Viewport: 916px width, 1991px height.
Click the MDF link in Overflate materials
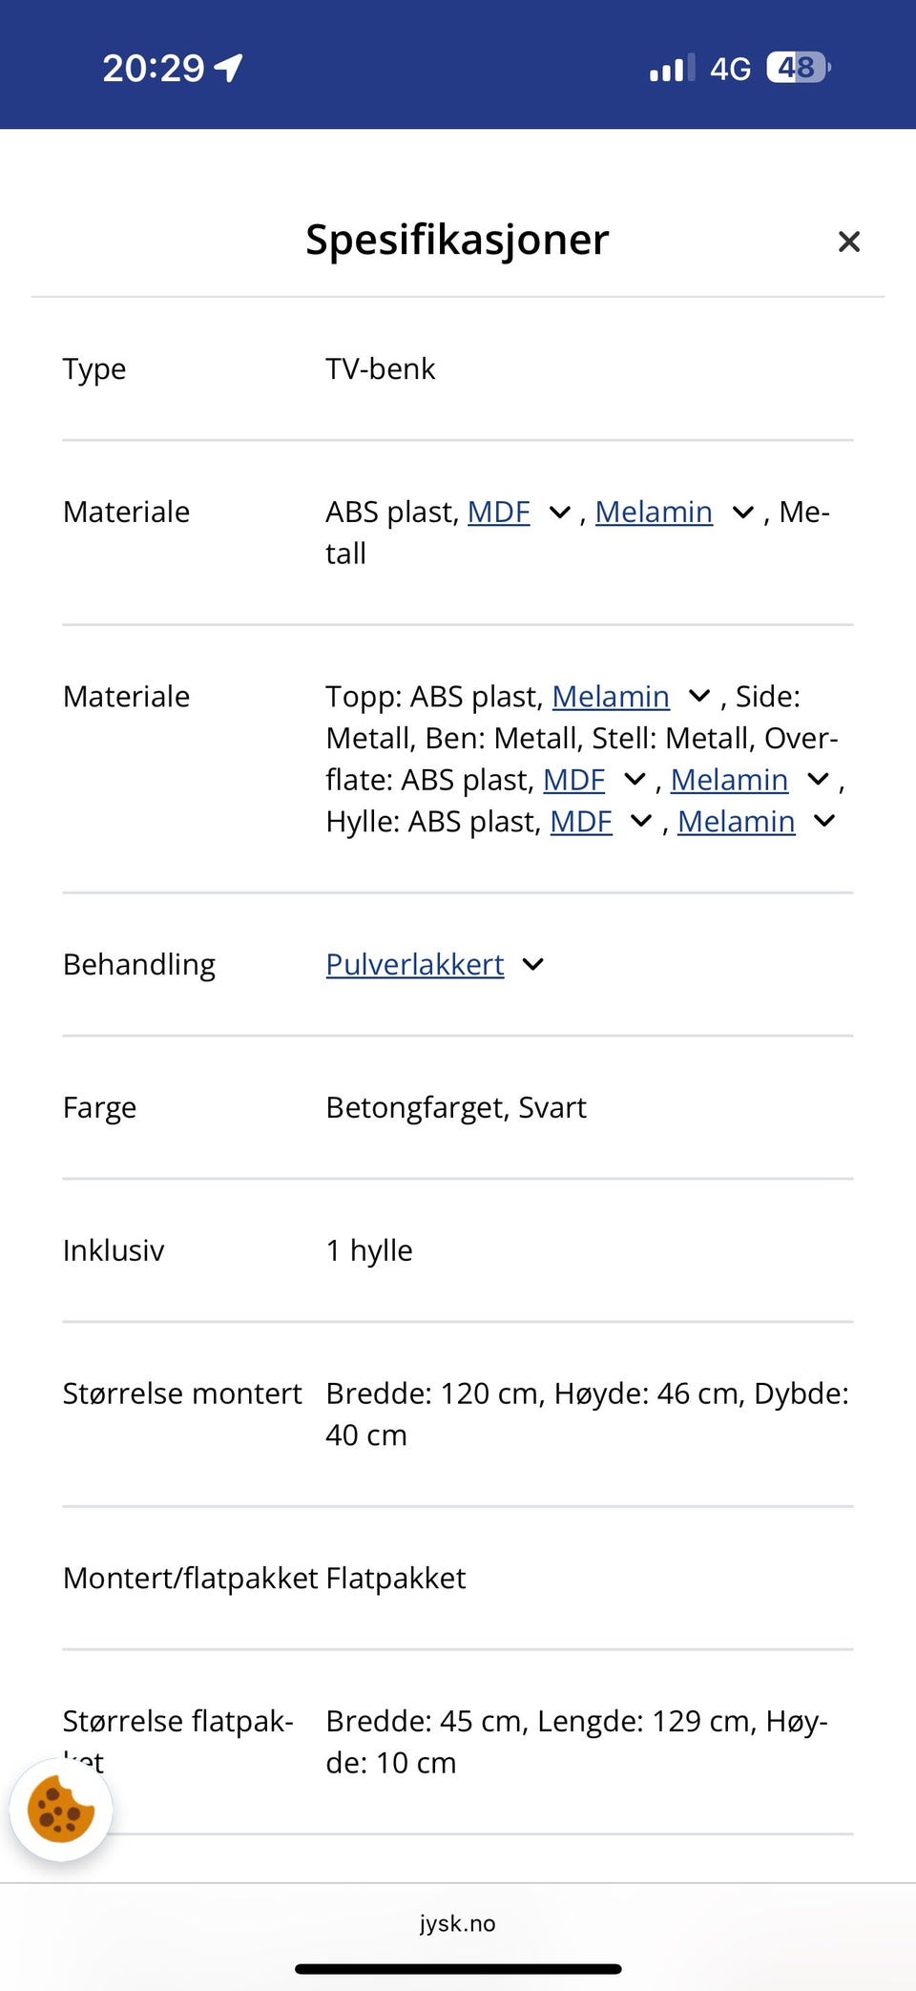[573, 780]
